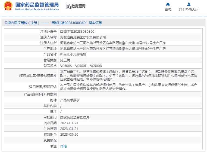Click the 附件 row label
The image size is (207, 152).
point(53,100)
